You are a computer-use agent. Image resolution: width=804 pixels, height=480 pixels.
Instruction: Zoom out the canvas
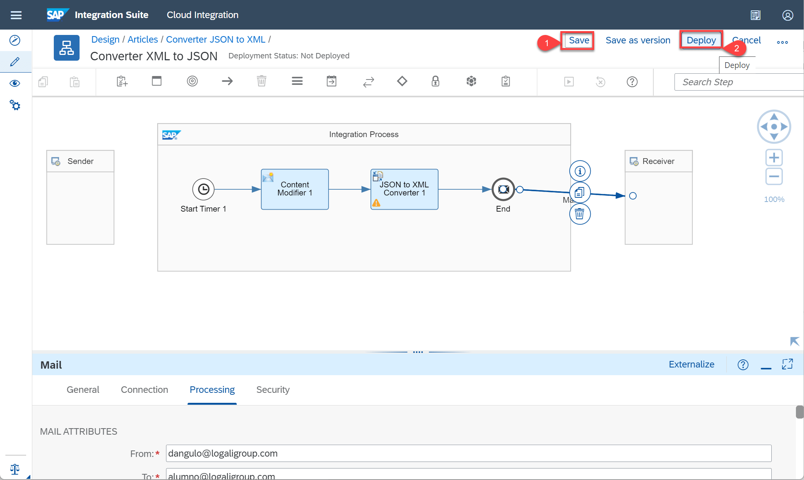pyautogui.click(x=774, y=177)
